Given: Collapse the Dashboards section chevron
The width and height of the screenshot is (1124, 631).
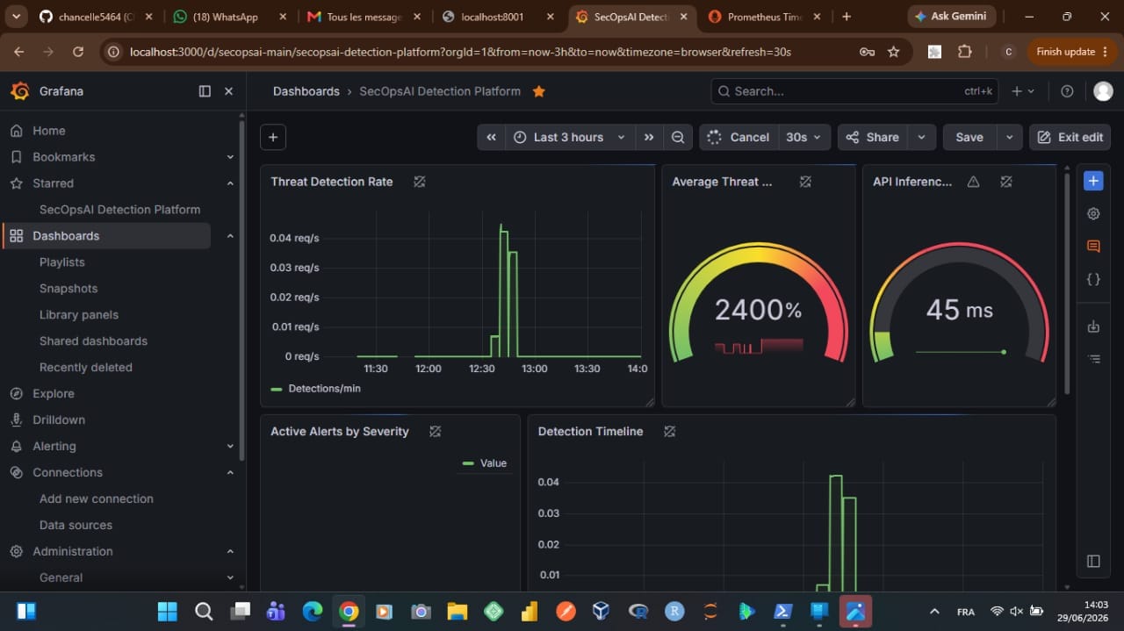Looking at the screenshot, I should [230, 236].
